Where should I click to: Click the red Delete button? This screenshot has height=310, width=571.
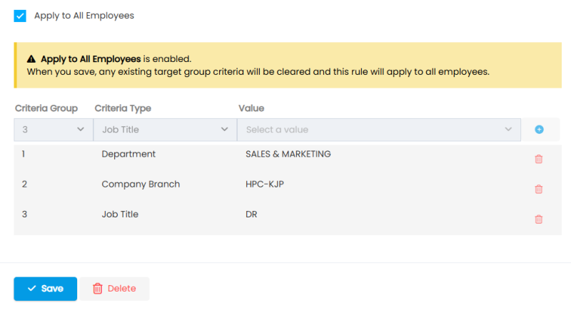coord(114,289)
